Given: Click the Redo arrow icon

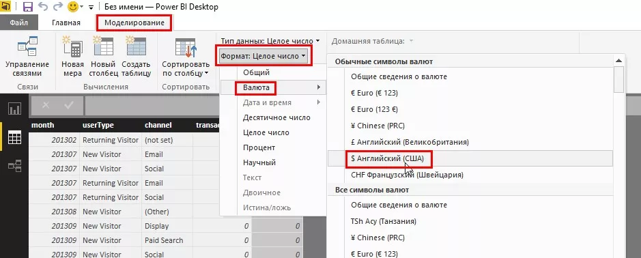Looking at the screenshot, I should pos(57,7).
